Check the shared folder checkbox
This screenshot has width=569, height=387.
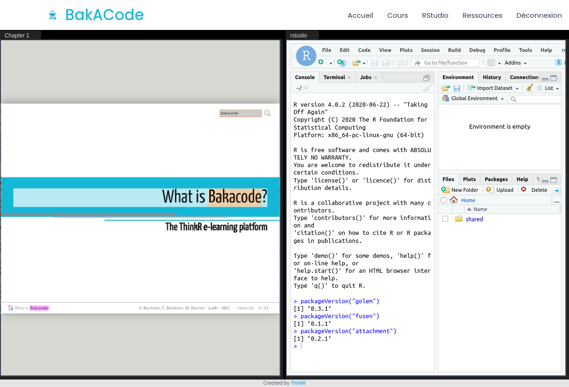coord(445,219)
